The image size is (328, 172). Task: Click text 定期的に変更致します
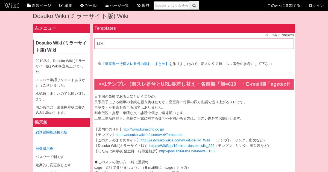[53, 165]
